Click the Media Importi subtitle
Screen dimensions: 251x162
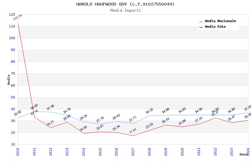click(125, 10)
